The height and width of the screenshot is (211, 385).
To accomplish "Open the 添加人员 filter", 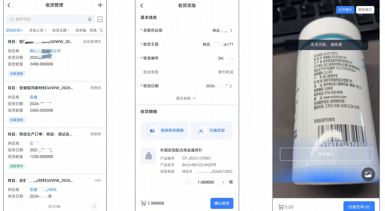I will click(37, 30).
